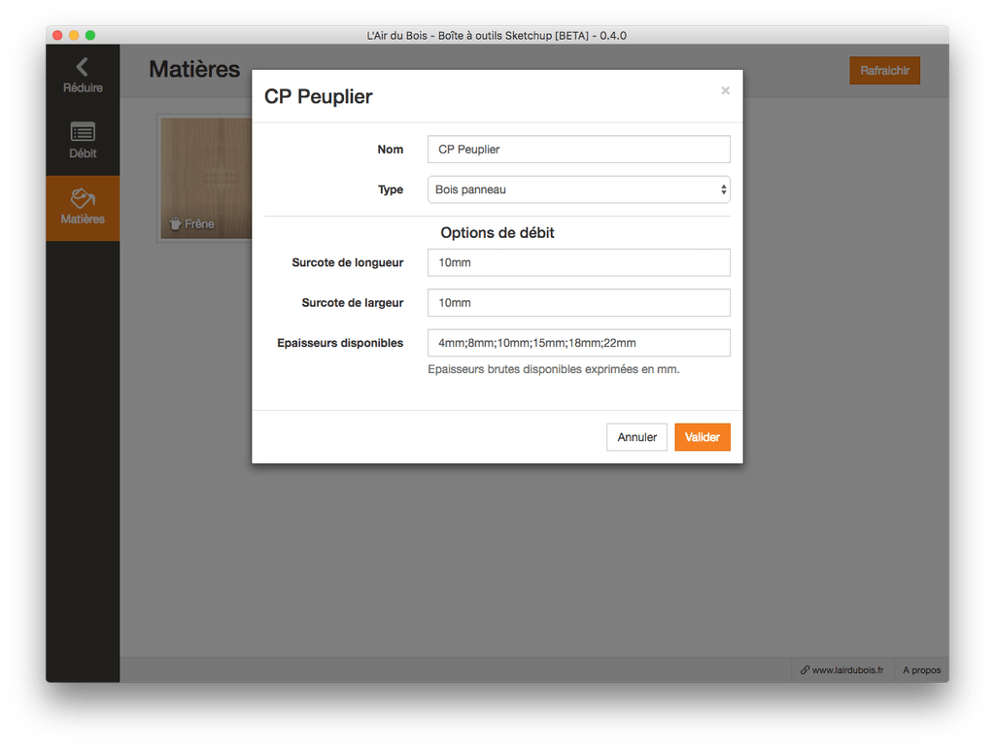
Task: Focus the Surcote de largeur field
Action: 578,303
